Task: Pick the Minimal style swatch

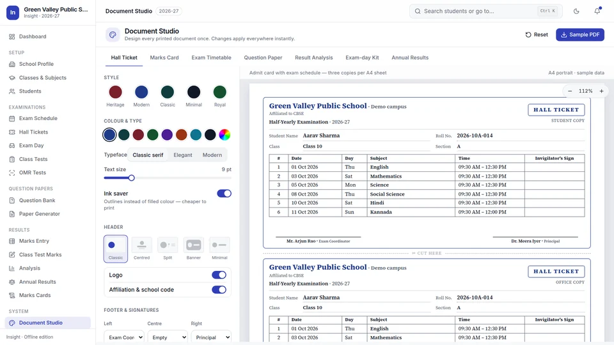Action: (194, 92)
